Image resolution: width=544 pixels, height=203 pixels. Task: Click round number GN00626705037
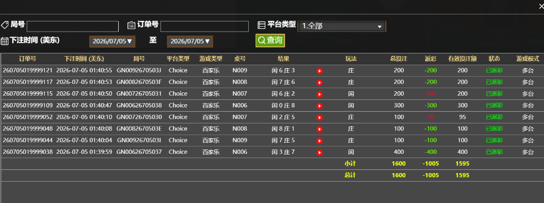click(139, 152)
